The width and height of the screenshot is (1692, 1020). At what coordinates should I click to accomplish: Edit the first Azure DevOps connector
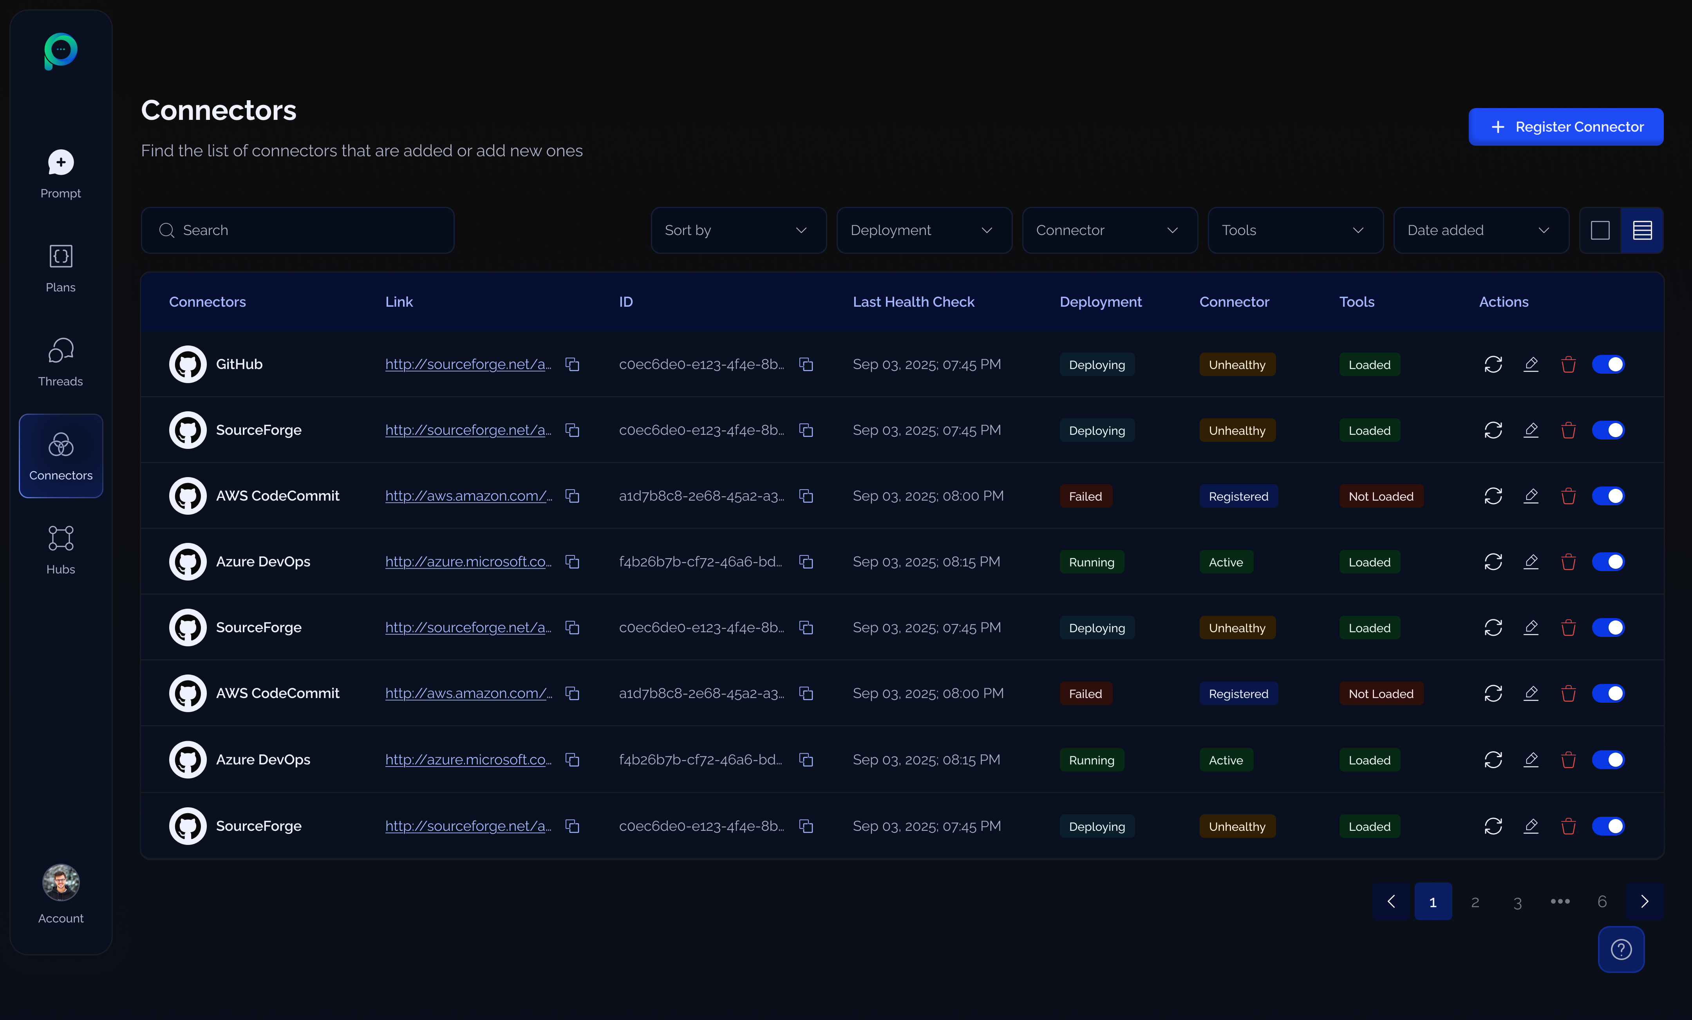[x=1531, y=562]
